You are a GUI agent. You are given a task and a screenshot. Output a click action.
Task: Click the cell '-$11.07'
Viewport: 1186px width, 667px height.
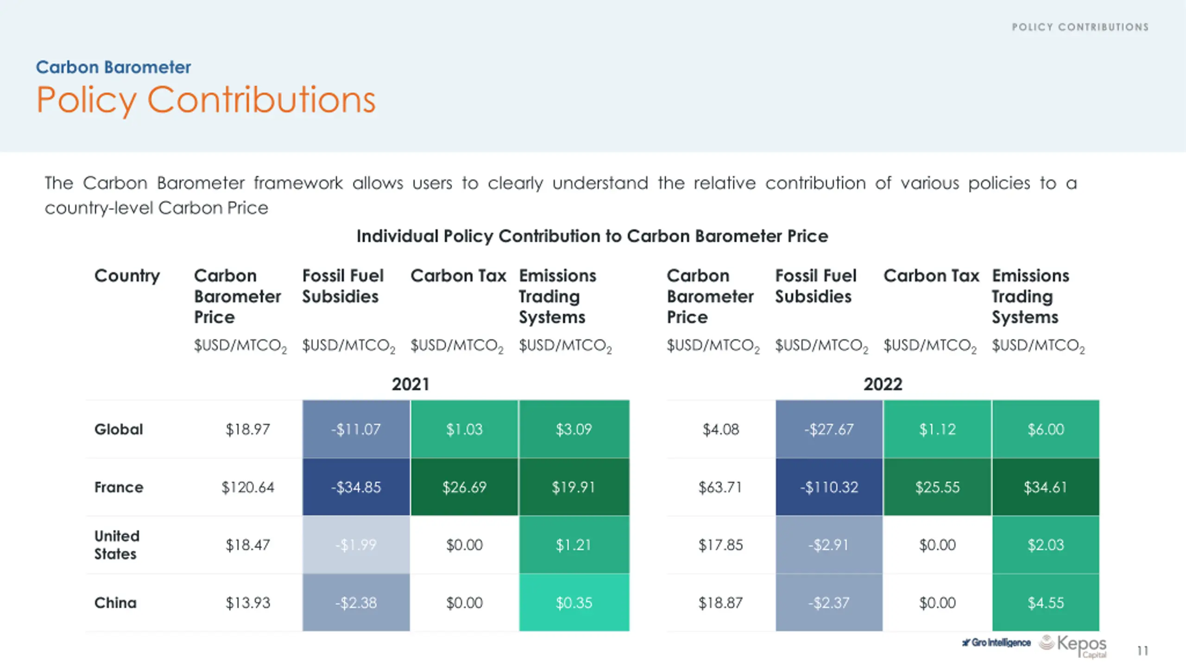click(356, 429)
